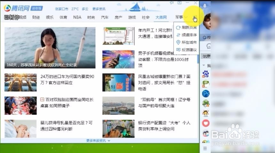The height and width of the screenshot is (153, 275).
Task: Click the pin-window icon in title bar
Action: (172, 3)
